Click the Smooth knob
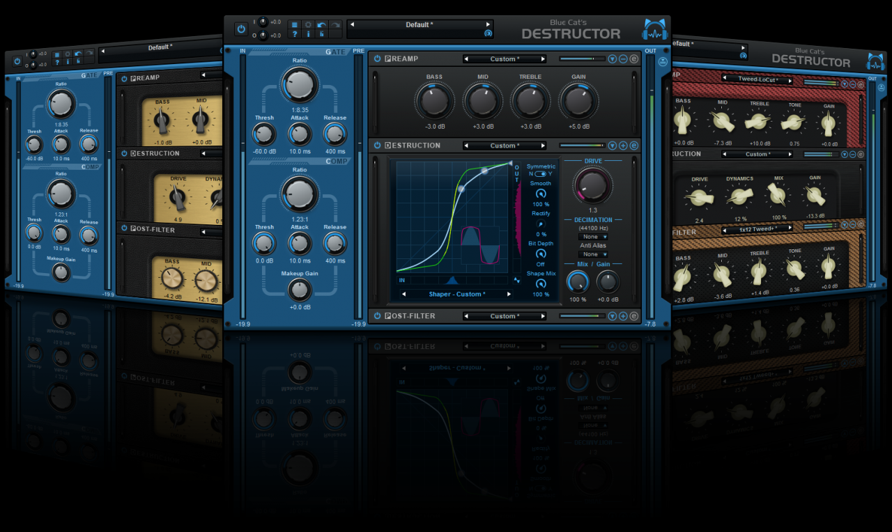Screen dimensions: 892x532 point(541,194)
